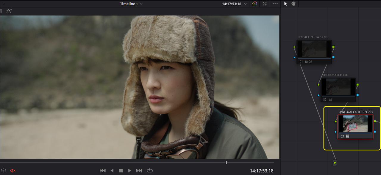Click the magic wand viewer overlay icon
This screenshot has height=175, width=381.
[9, 11]
